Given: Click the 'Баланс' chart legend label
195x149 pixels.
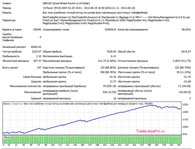Looking at the screenshot, I should coord(7,104).
